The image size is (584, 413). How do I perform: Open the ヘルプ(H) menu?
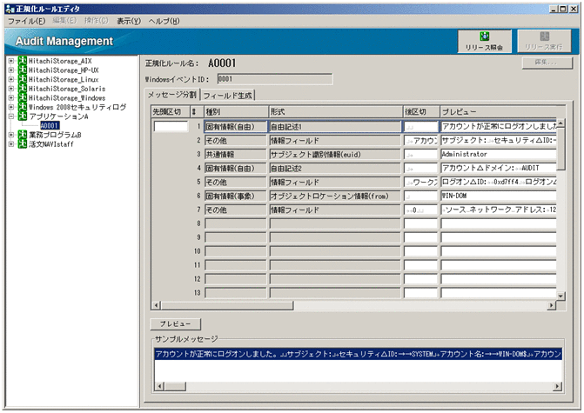[x=164, y=21]
